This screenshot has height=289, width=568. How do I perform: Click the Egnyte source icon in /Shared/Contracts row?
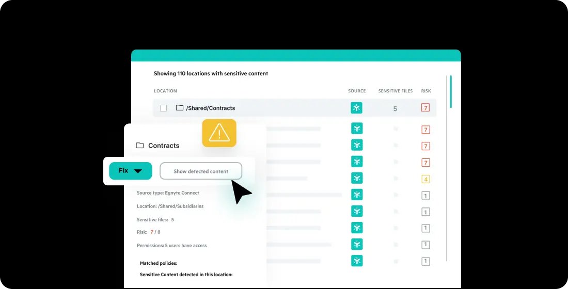click(x=356, y=108)
